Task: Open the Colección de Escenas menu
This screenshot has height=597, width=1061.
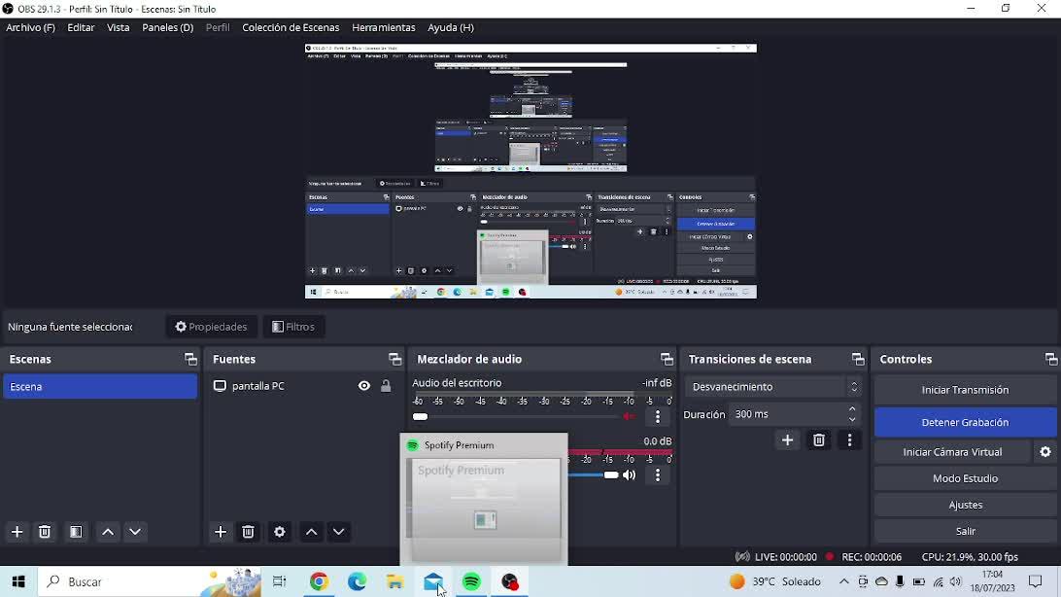Action: point(291,28)
